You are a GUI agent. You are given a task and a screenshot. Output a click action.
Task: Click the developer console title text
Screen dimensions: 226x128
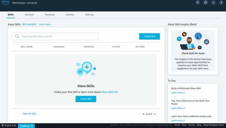(25, 3)
